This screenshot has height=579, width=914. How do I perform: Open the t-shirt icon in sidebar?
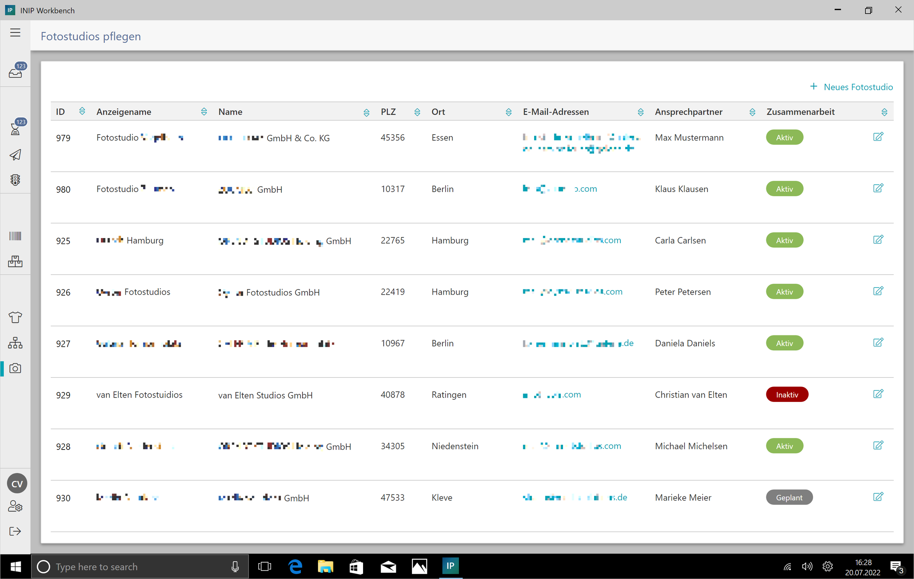[x=15, y=317]
